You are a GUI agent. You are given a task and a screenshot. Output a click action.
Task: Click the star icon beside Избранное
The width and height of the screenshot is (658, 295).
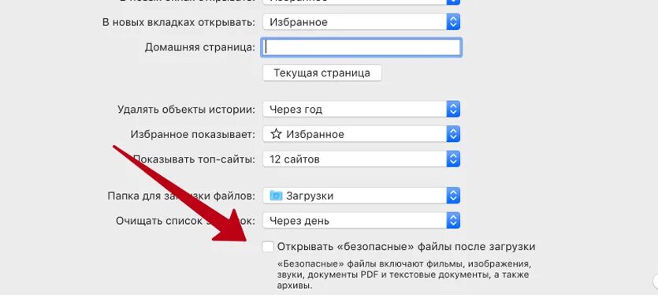tap(276, 134)
